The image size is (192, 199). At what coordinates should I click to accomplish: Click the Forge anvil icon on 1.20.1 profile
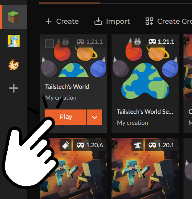138,145
